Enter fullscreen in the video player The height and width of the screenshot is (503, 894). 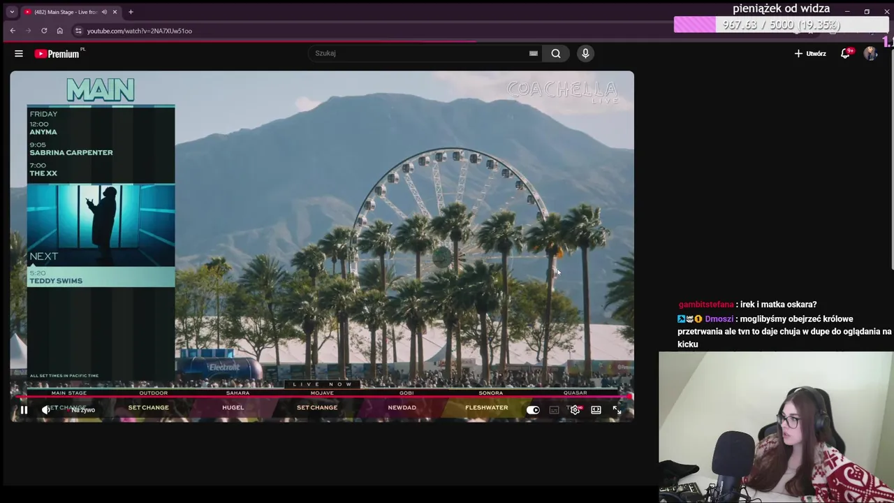coord(617,410)
